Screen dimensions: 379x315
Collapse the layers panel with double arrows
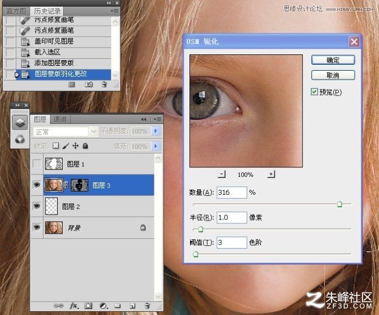click(143, 119)
